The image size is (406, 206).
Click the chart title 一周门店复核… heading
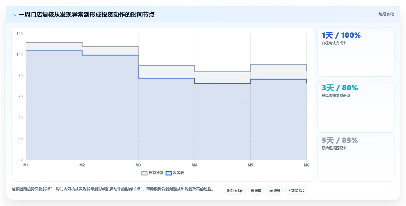86,14
